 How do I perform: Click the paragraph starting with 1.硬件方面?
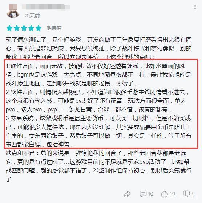tap(98, 75)
